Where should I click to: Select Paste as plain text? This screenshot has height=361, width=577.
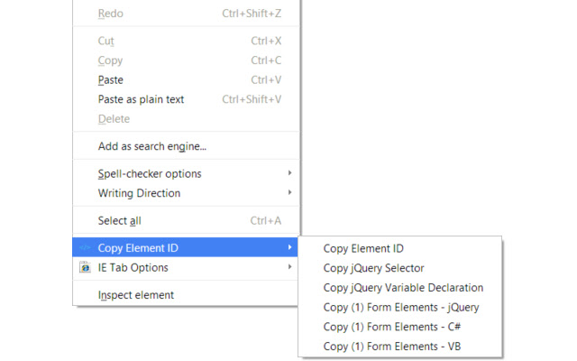click(x=187, y=99)
